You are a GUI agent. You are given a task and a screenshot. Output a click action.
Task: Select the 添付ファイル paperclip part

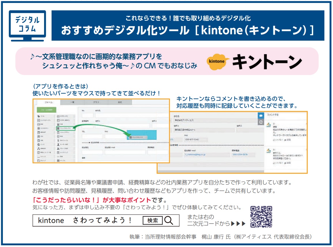(x=66, y=140)
